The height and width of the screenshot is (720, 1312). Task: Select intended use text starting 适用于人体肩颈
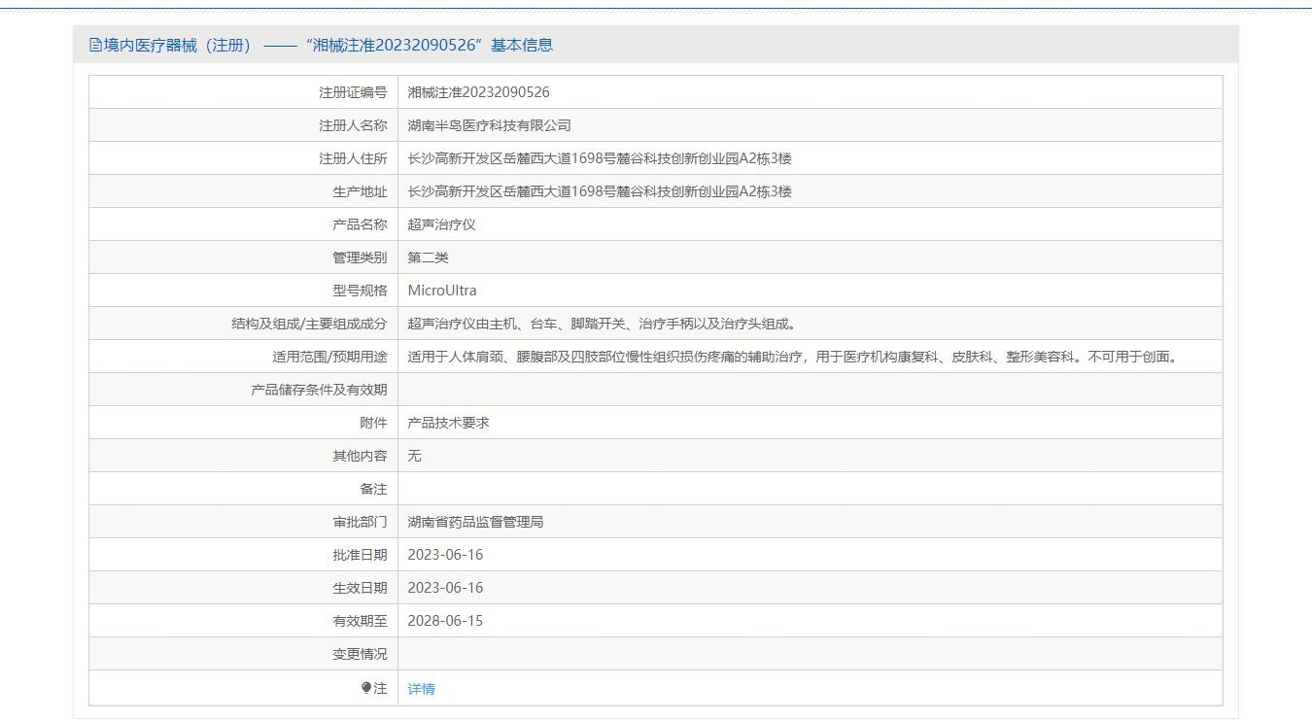pyautogui.click(x=793, y=357)
